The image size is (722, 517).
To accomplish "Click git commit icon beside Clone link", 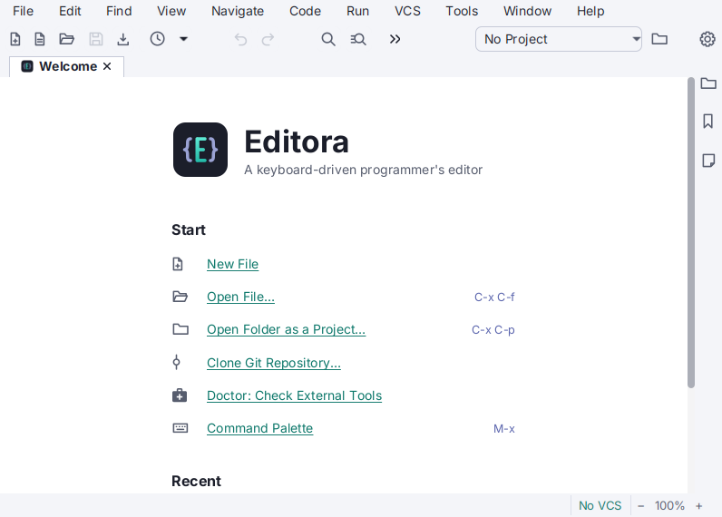I will click(176, 362).
